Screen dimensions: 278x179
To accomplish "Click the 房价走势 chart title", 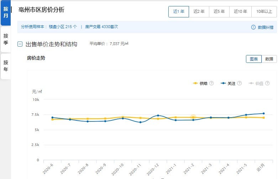I will (36, 58).
